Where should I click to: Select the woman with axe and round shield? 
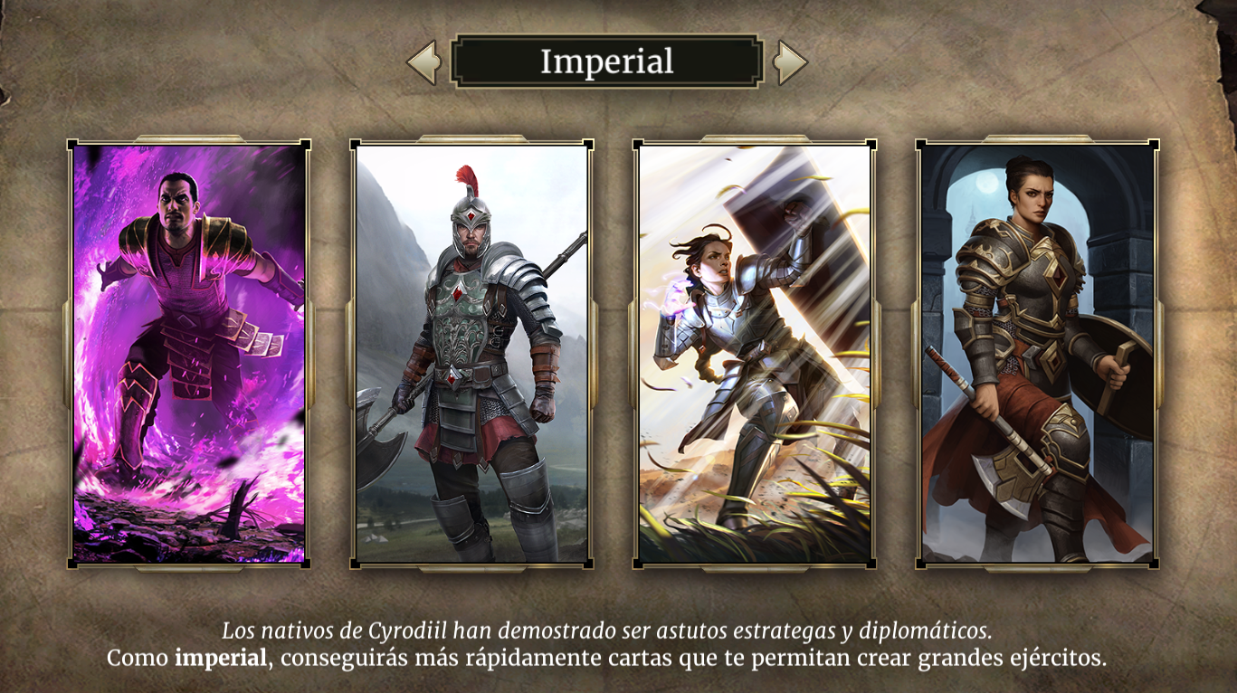[1038, 354]
